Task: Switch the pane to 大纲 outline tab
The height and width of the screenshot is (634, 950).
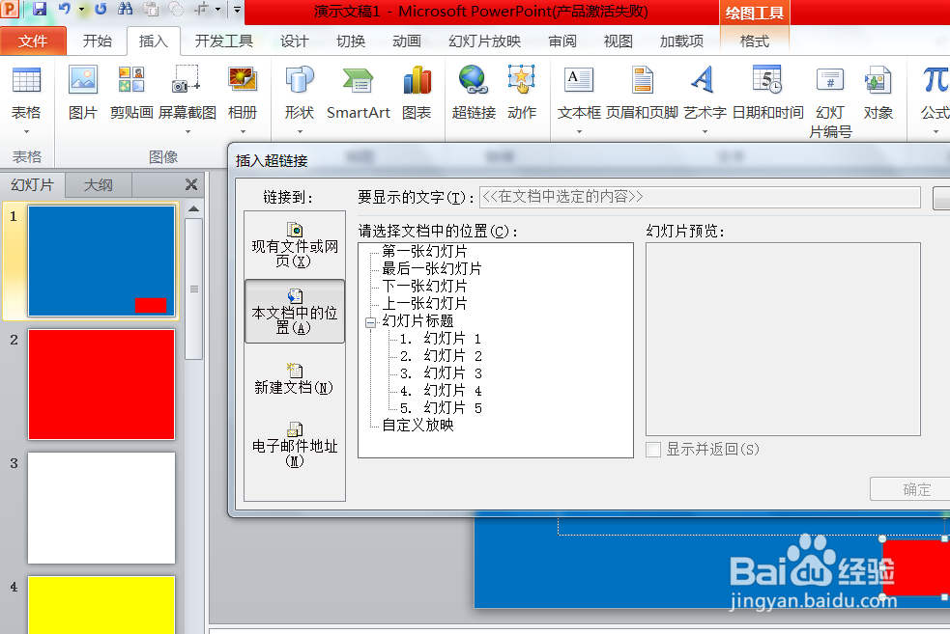Action: [x=99, y=184]
